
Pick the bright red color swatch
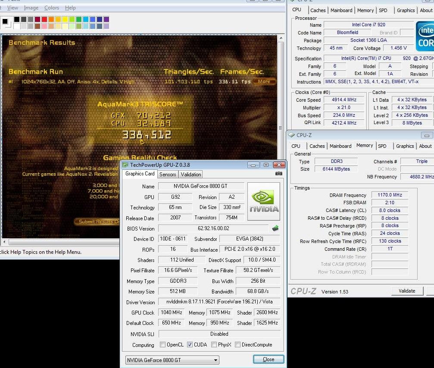(44, 19)
